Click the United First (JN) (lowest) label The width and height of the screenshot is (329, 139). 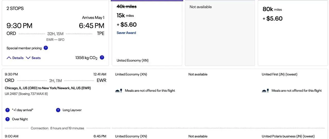pyautogui.click(x=279, y=74)
